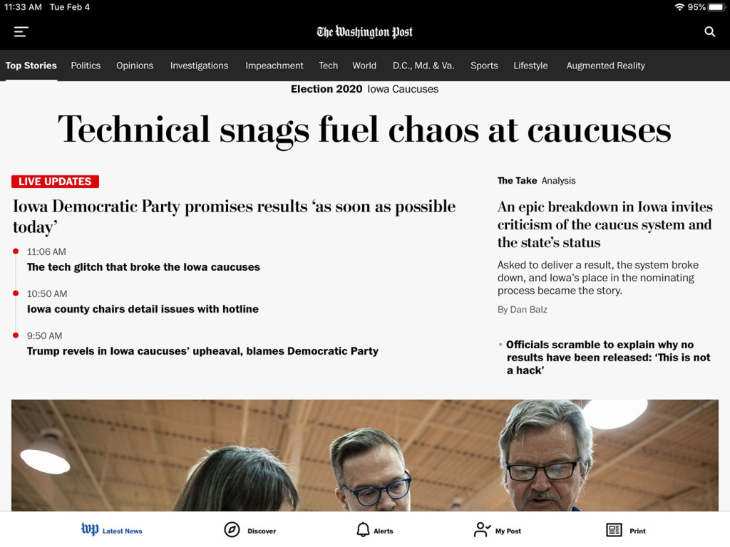Open headline 'Technical snags fuel chaos at caucuses'
Screen dimensions: 730x547
(364, 130)
